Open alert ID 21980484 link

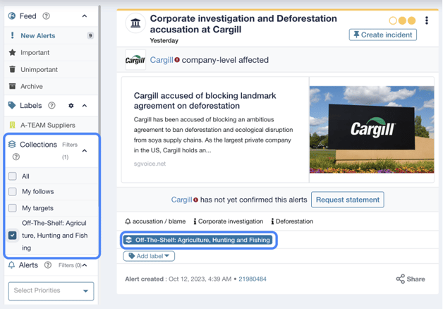253,279
